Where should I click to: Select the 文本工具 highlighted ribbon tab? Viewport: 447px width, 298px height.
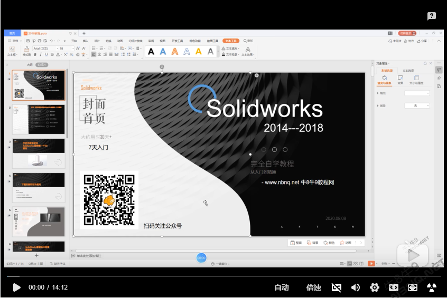230,41
